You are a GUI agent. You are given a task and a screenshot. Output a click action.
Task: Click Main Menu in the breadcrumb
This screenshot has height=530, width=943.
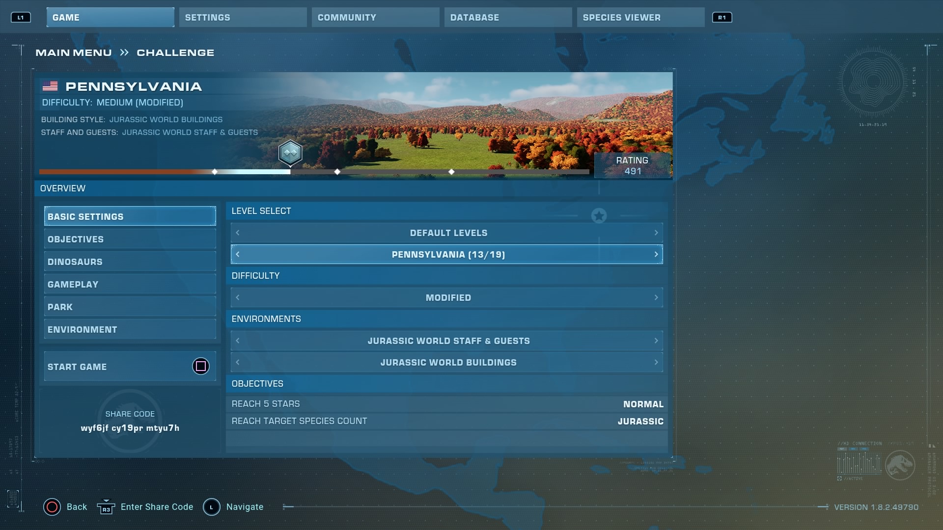tap(74, 53)
